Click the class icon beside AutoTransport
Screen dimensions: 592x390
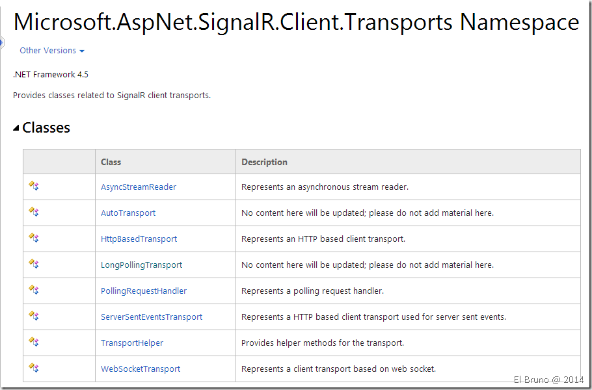tap(34, 212)
